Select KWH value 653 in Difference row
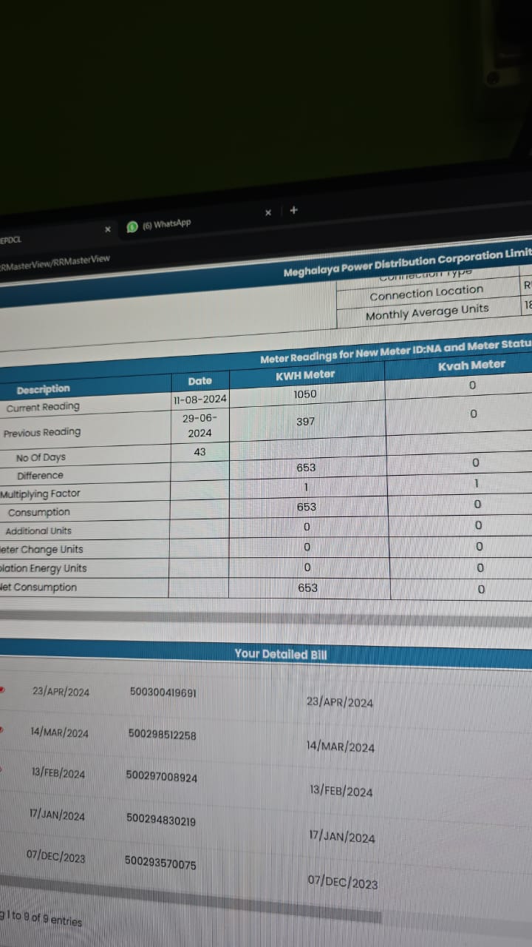 click(x=306, y=468)
